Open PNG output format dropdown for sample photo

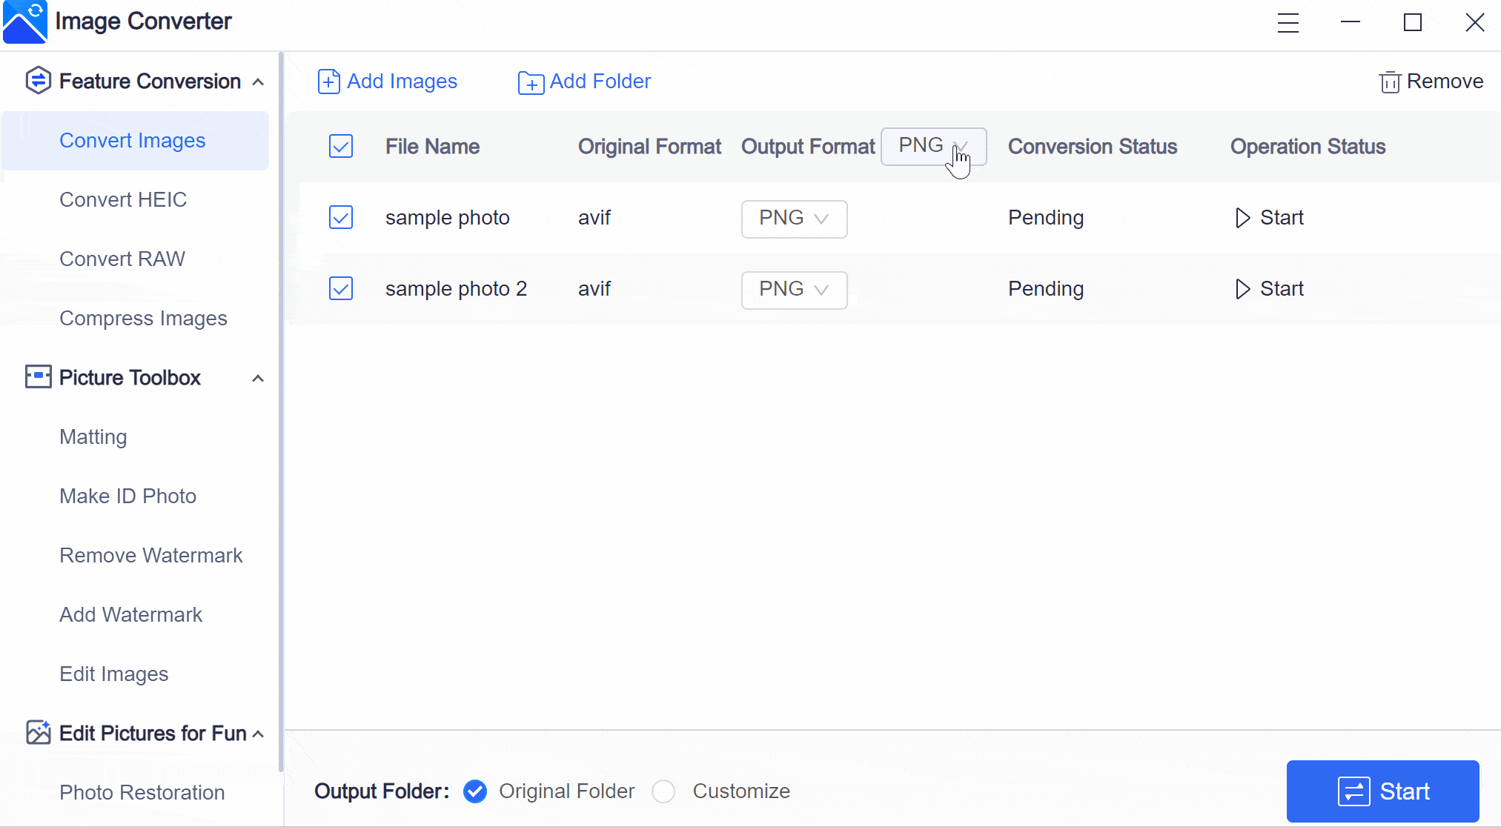[793, 217]
